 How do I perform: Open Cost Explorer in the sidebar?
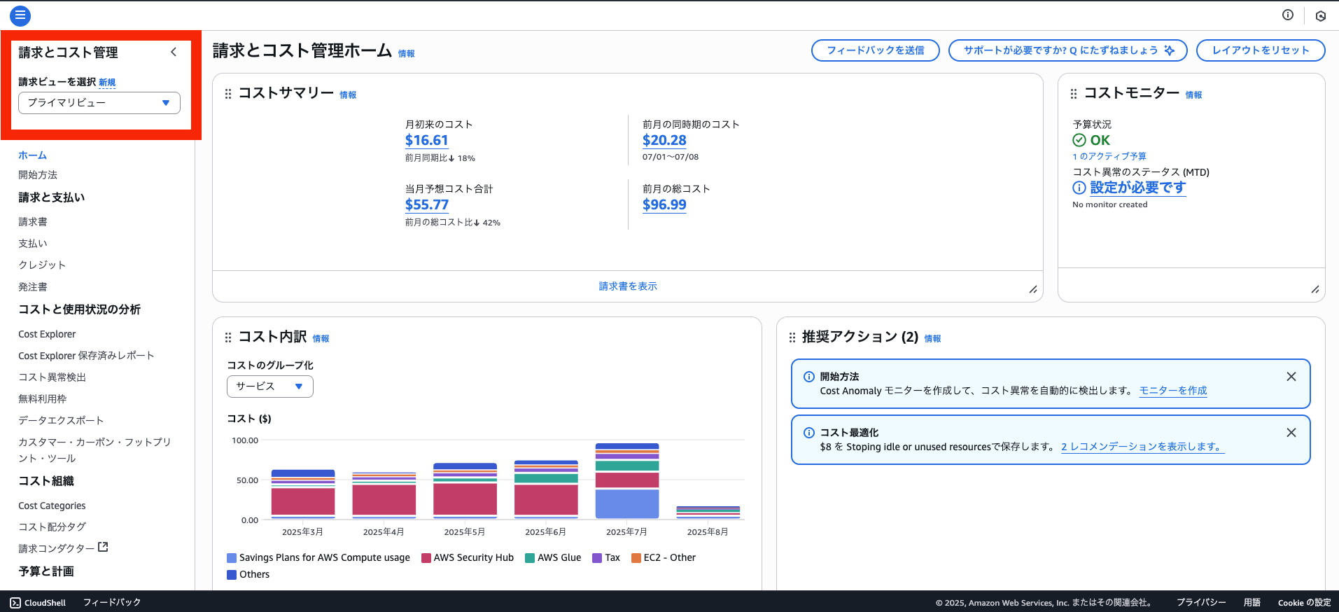tap(47, 334)
